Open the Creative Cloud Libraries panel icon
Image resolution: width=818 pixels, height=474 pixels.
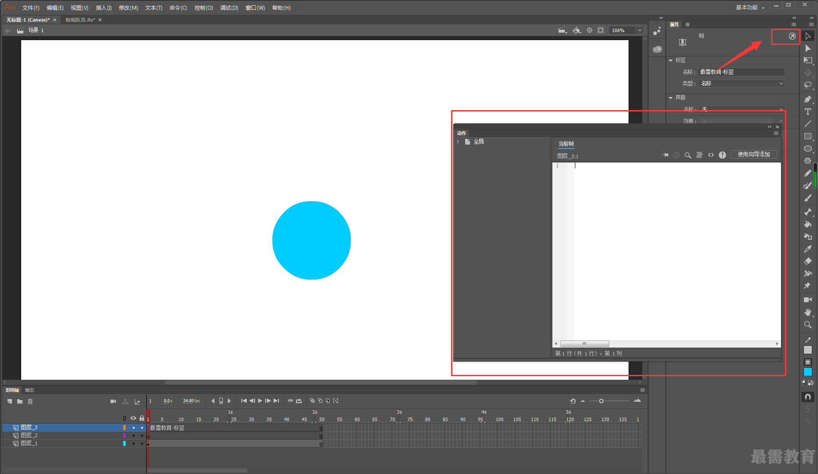click(x=657, y=49)
